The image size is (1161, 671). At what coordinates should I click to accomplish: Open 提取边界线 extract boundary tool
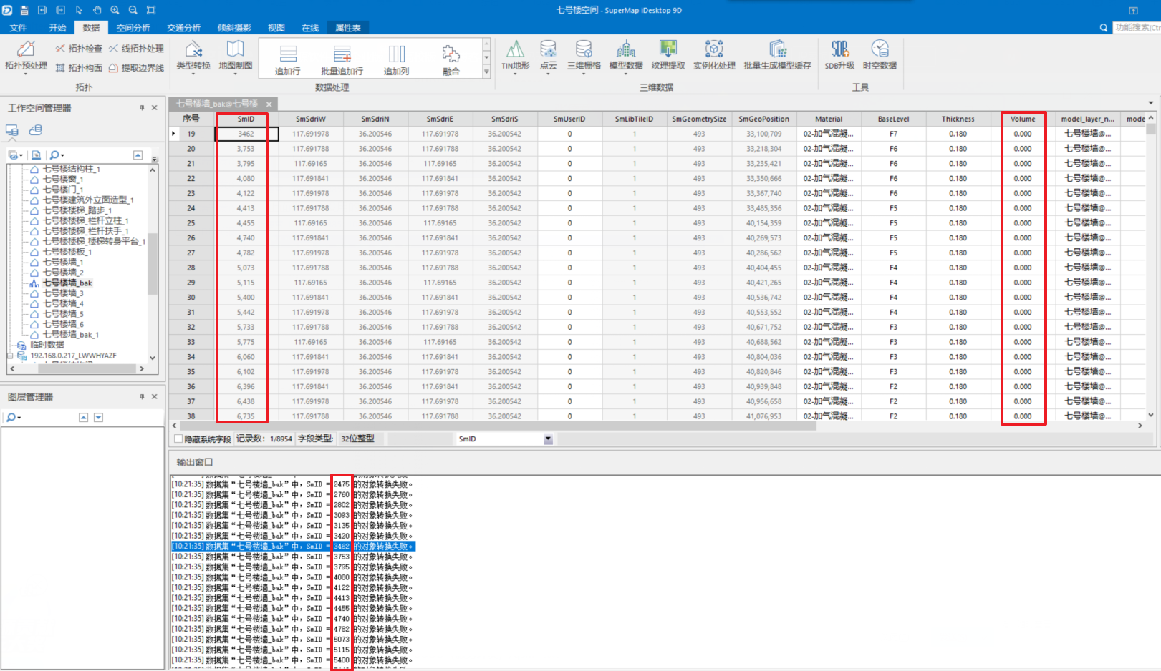136,68
